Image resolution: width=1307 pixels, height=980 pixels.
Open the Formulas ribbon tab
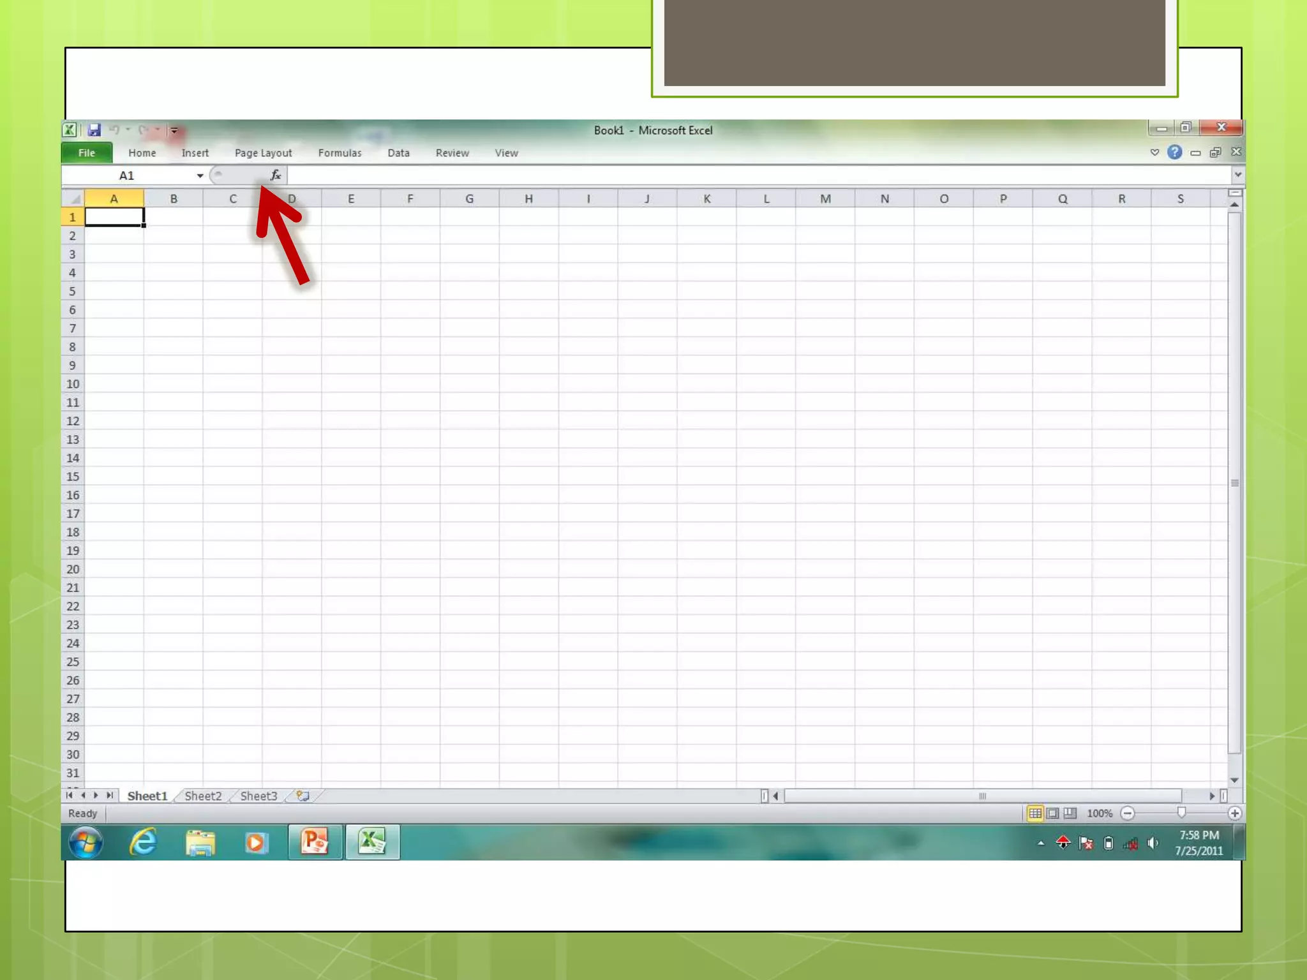coord(340,153)
